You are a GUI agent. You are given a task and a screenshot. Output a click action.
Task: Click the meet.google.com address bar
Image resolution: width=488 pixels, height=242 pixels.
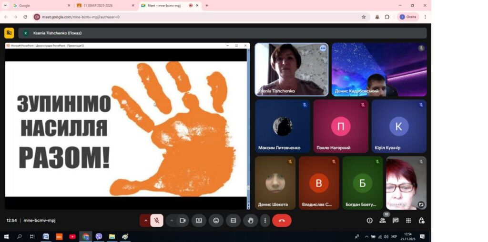coord(191,17)
